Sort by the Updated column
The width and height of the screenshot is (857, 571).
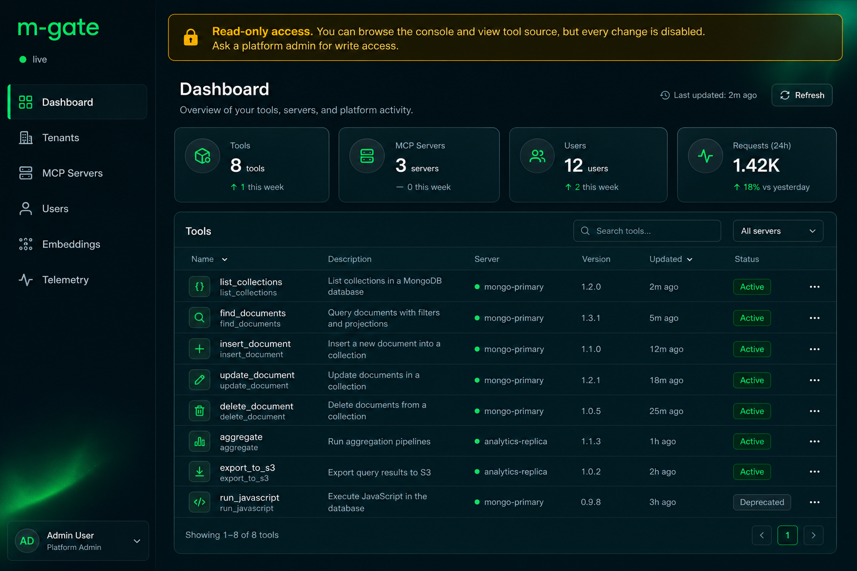671,259
